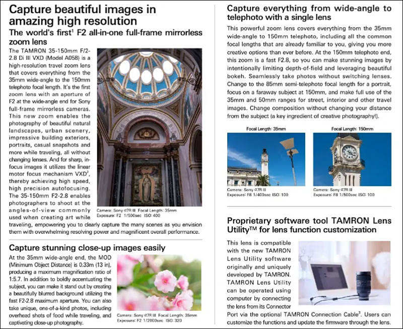This screenshot has width=403, height=329.
Task: Click the line "This lens is compatible"
Action: point(259,243)
